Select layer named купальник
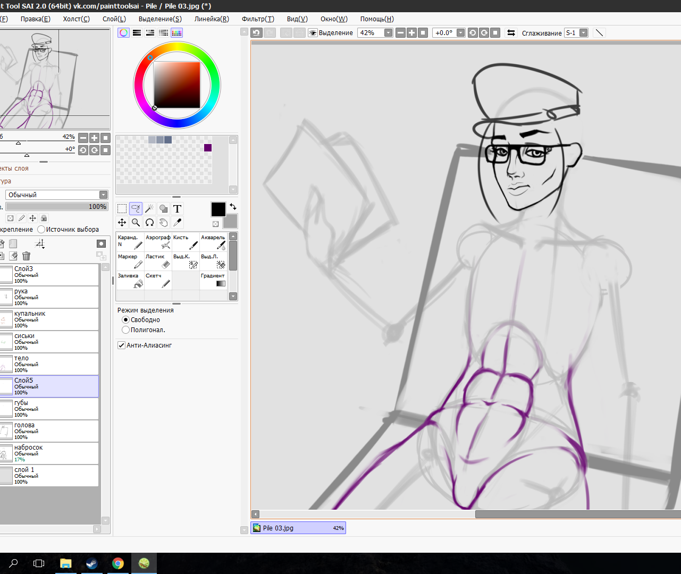Image resolution: width=681 pixels, height=574 pixels. click(49, 319)
